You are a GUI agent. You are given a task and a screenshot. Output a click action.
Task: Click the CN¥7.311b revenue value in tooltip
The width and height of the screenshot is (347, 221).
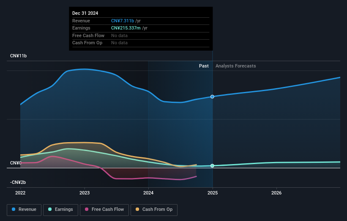[x=123, y=21]
